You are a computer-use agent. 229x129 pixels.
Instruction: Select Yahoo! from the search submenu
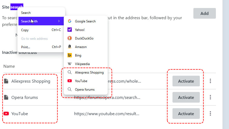[x=86, y=30]
